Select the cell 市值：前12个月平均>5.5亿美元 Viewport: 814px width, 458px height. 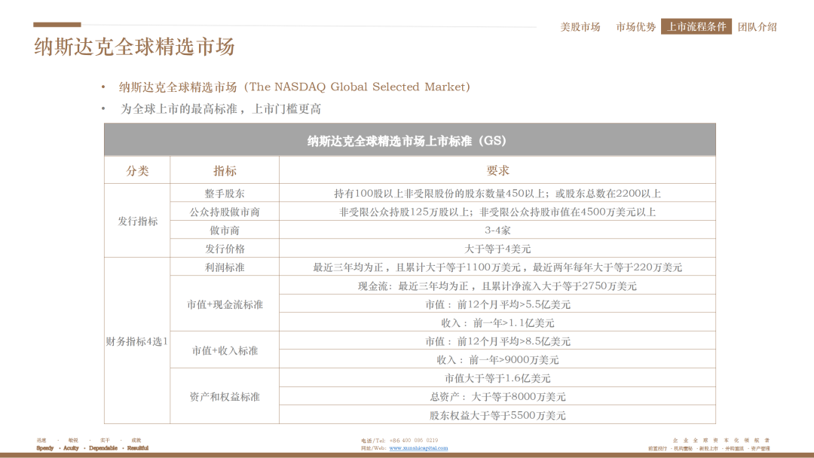[x=497, y=304]
